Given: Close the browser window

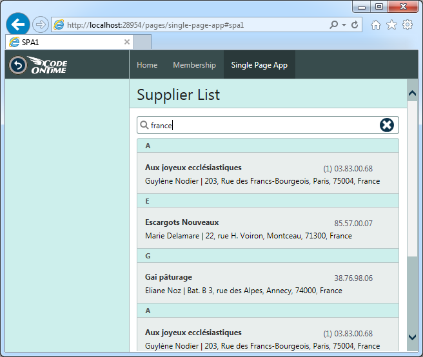Looking at the screenshot, I should 403,6.
